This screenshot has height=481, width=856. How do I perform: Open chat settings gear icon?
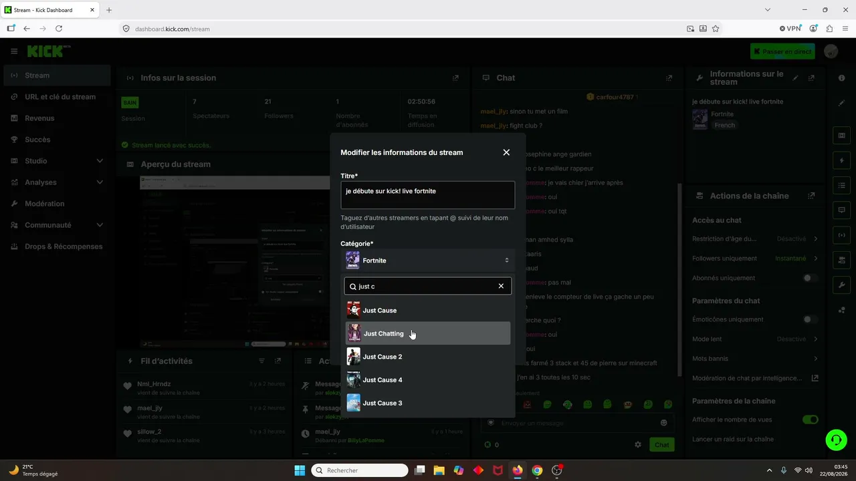638,444
